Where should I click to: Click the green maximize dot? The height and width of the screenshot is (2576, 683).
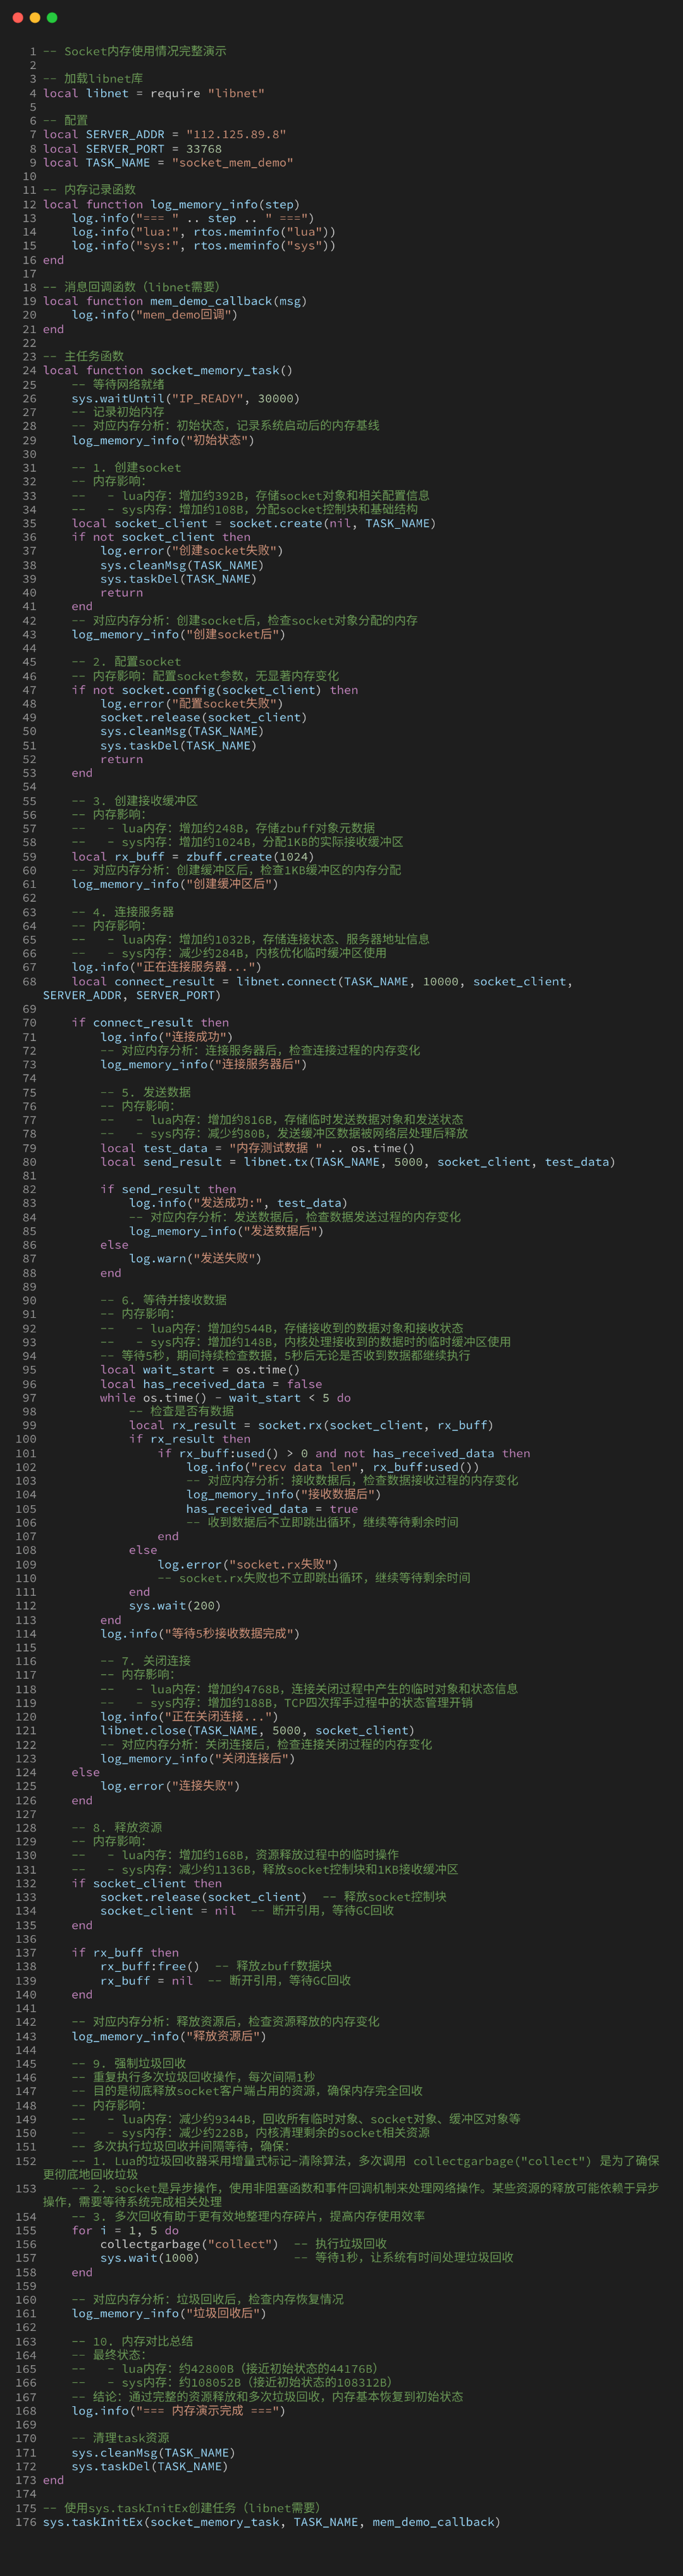52,17
